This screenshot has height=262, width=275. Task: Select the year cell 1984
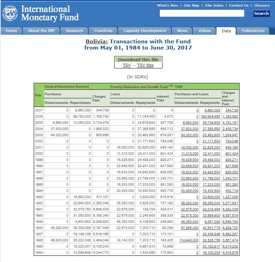coord(39,253)
